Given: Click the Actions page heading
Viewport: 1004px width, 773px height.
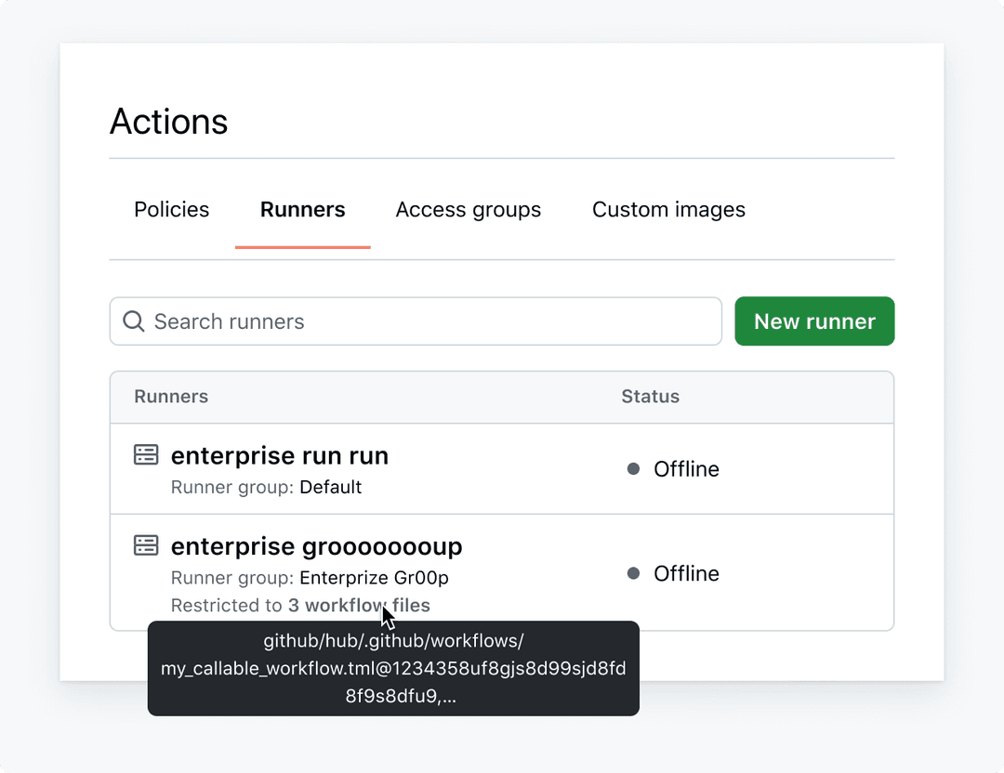Looking at the screenshot, I should click(169, 121).
